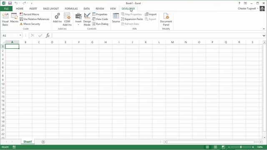
Task: Open Macro Security settings
Action: tap(30, 24)
